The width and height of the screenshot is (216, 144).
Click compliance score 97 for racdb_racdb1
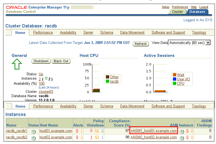[x=127, y=131]
